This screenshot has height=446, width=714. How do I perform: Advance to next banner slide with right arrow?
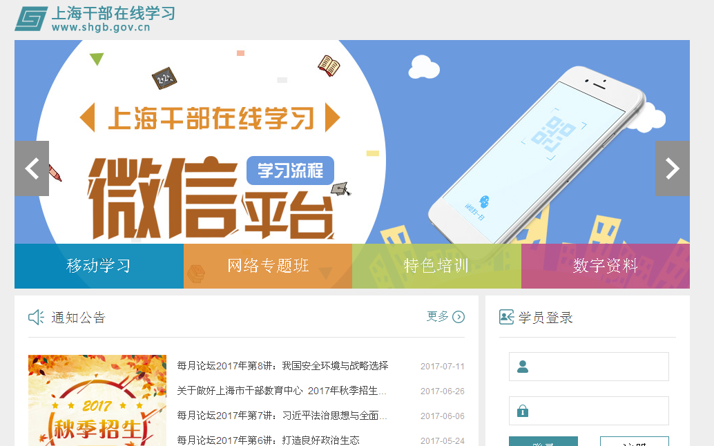tap(672, 168)
